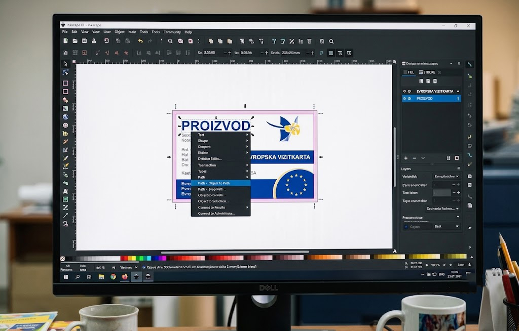
Task: Expand the EVROPSKA VIZITKARTA layer arrow
Action: [458, 91]
